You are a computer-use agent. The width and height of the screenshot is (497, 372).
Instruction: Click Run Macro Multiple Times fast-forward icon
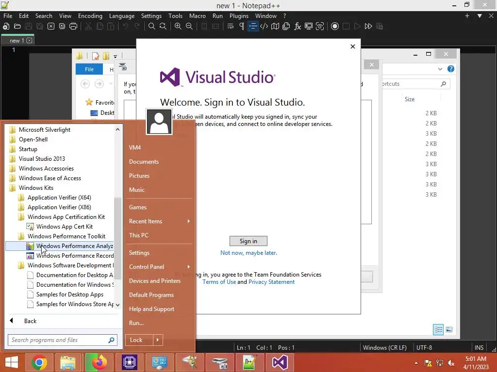[368, 26]
